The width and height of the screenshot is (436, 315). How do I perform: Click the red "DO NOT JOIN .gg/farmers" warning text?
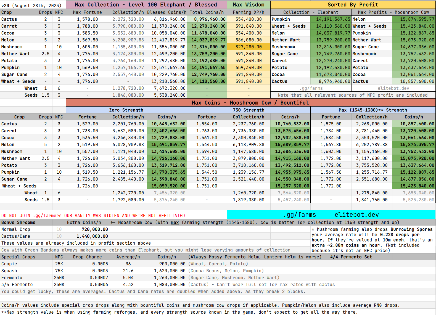(x=93, y=216)
